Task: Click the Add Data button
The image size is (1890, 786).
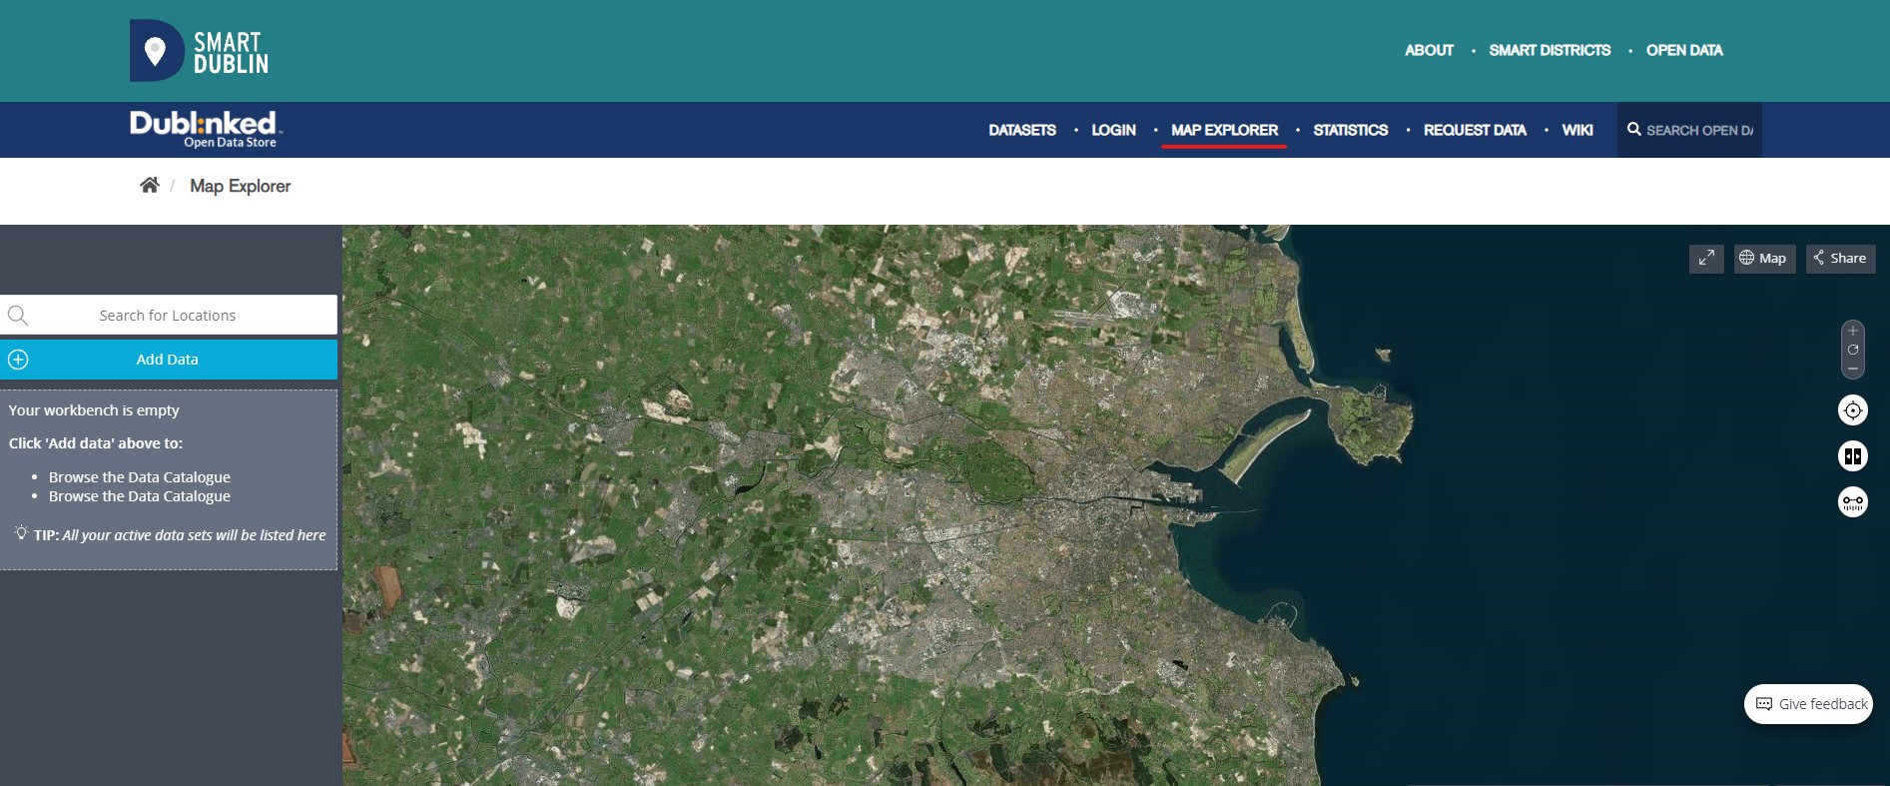Action: [x=168, y=360]
